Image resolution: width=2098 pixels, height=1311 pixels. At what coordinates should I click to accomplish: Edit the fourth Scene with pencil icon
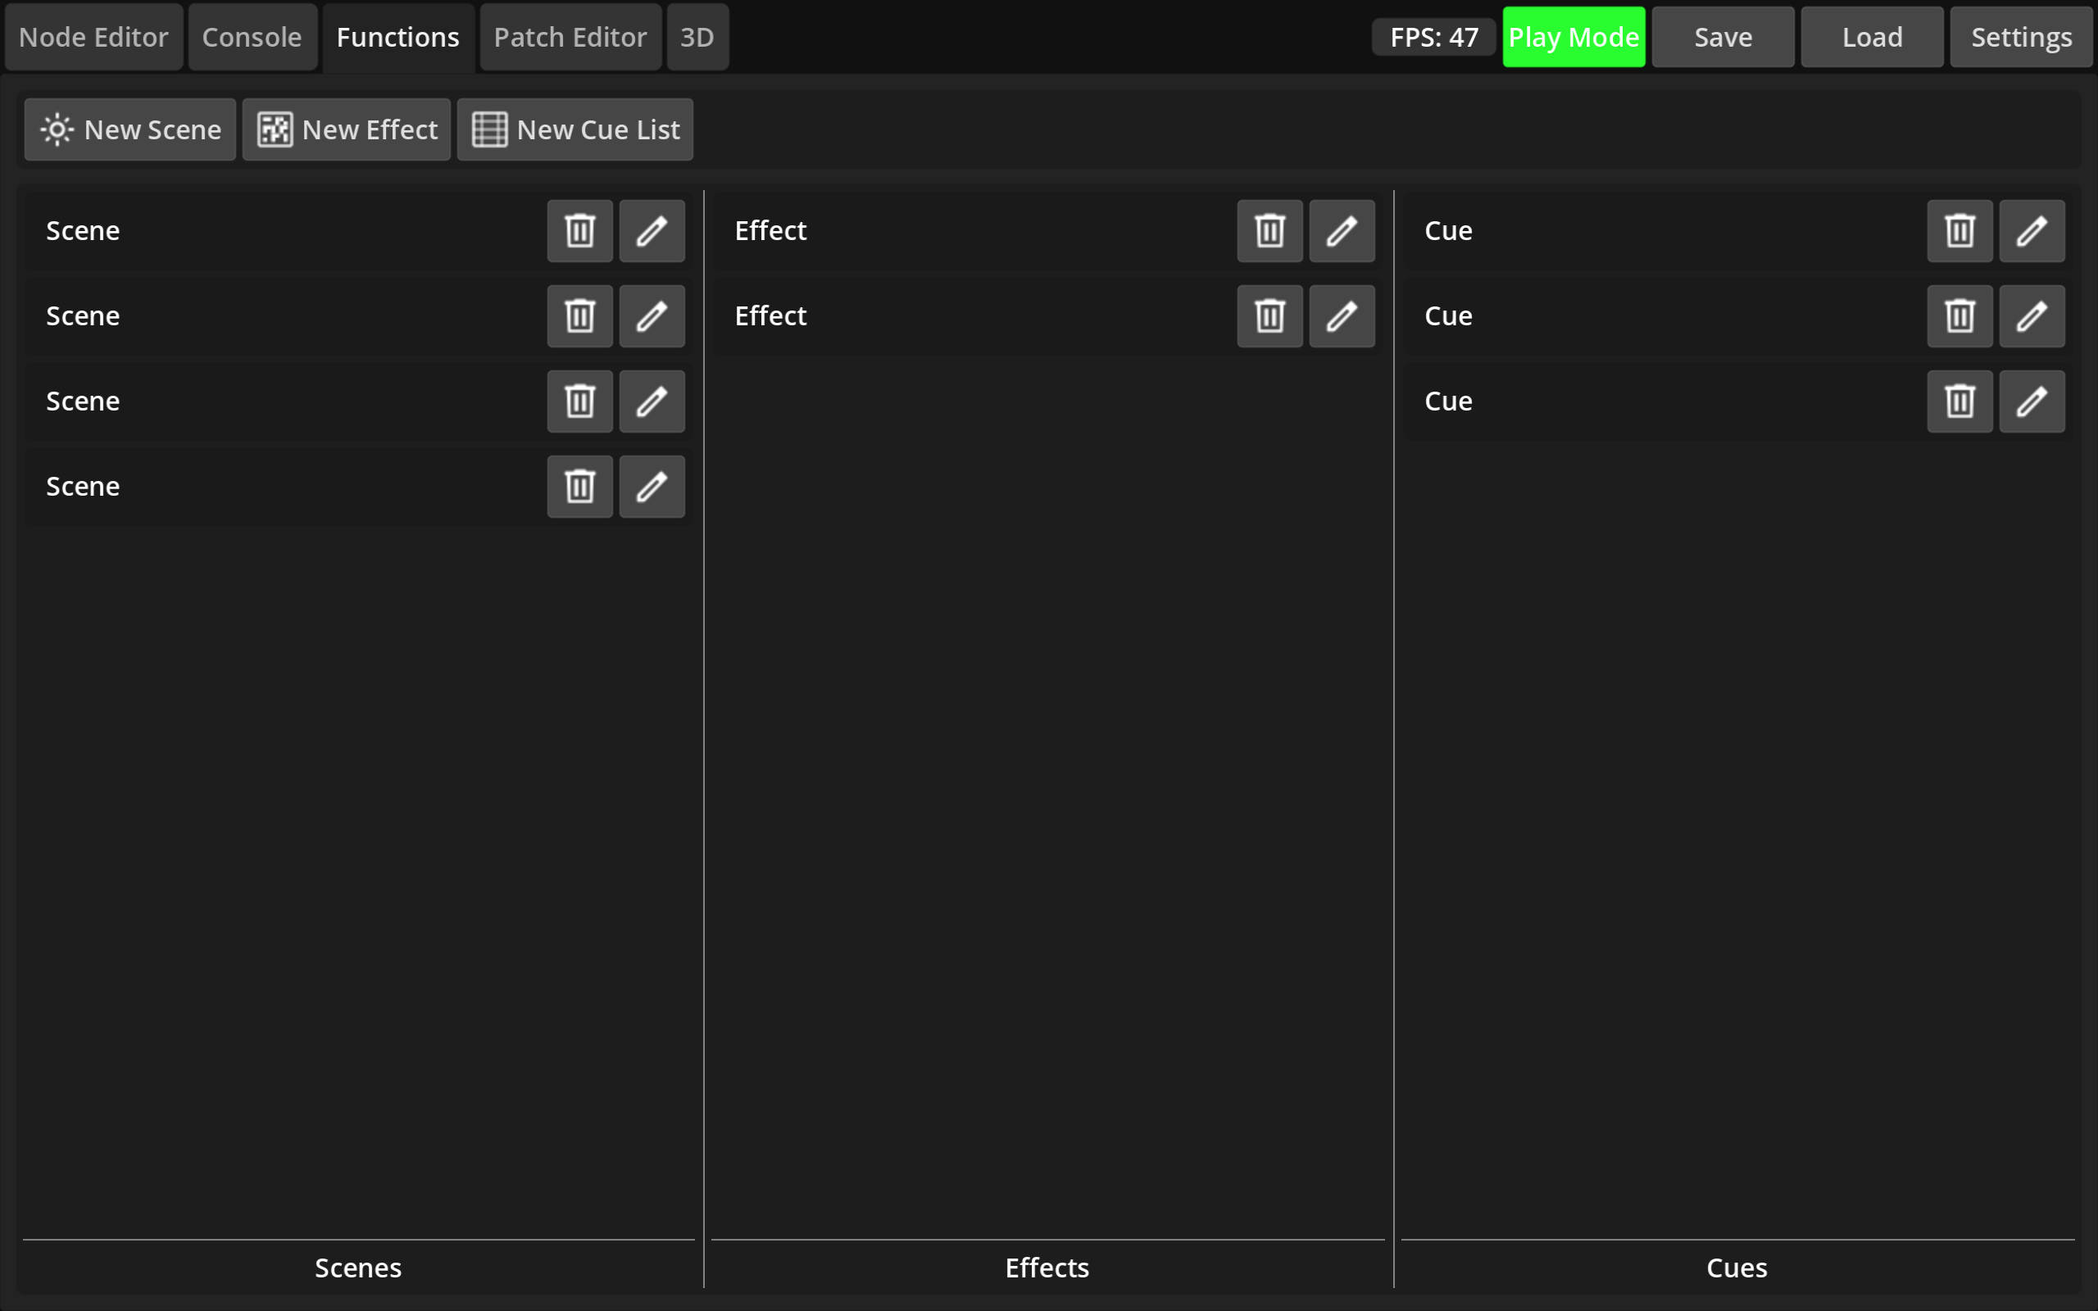(x=652, y=487)
